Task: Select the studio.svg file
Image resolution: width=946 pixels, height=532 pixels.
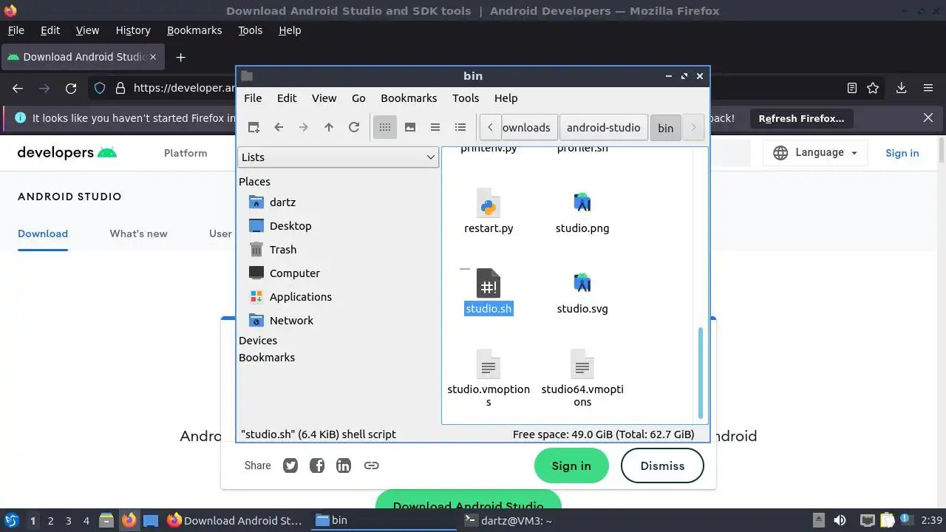Action: tap(582, 293)
